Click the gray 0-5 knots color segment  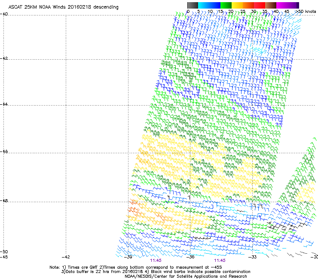(193, 5)
